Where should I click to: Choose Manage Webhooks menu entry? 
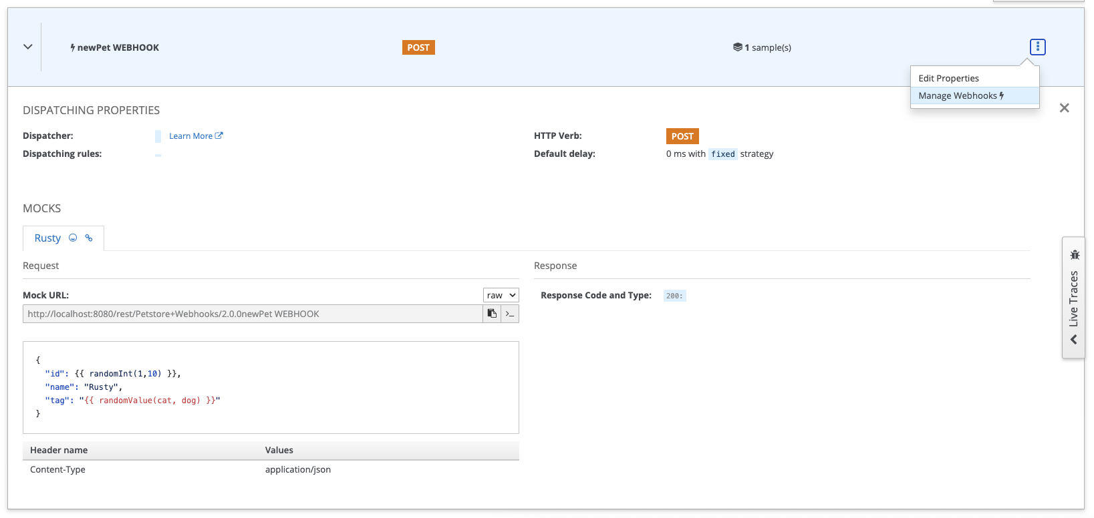click(x=960, y=95)
